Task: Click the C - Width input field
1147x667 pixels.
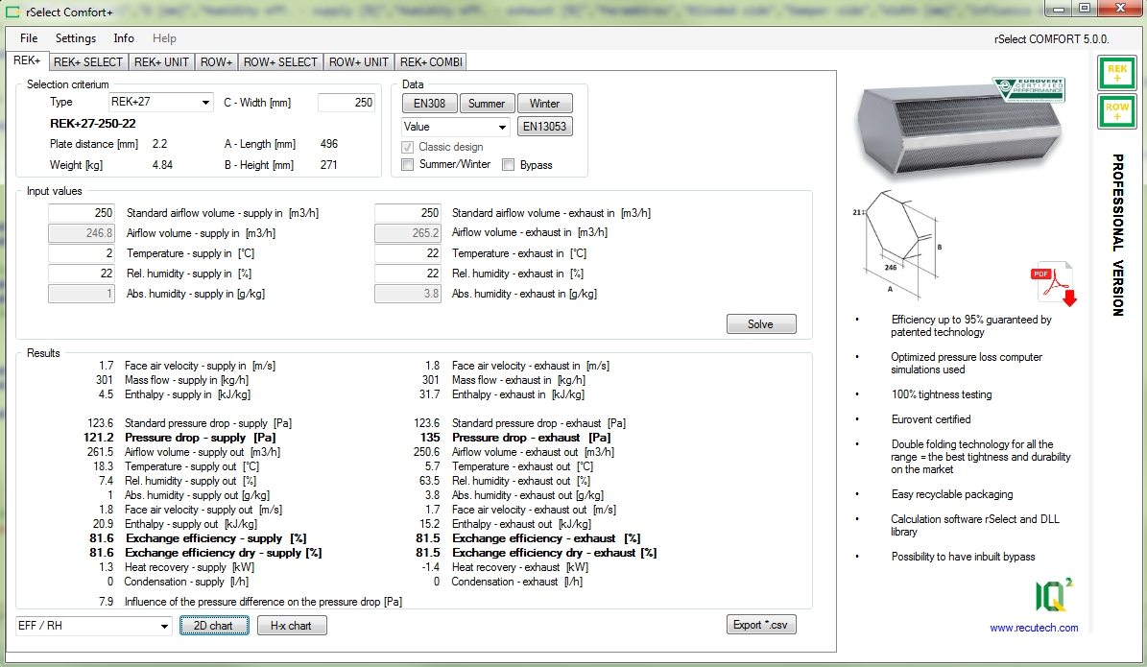Action: click(346, 103)
